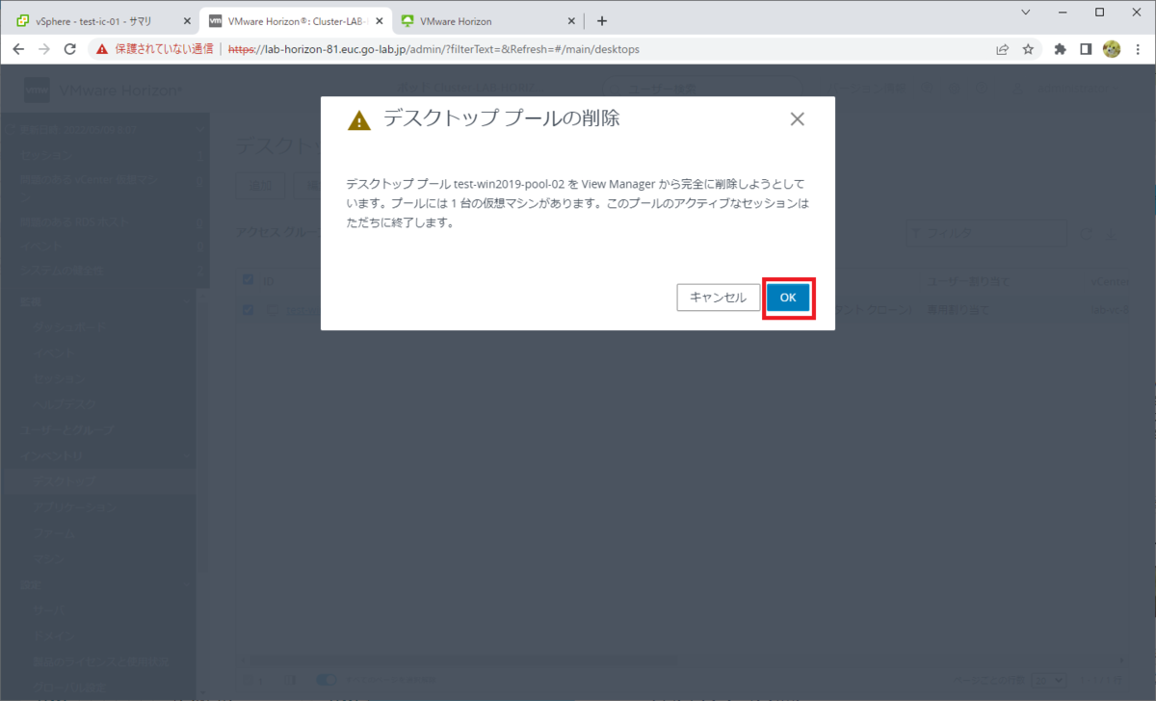Viewport: 1156px width, 701px height.
Task: Go forward in browser history
Action: click(44, 49)
